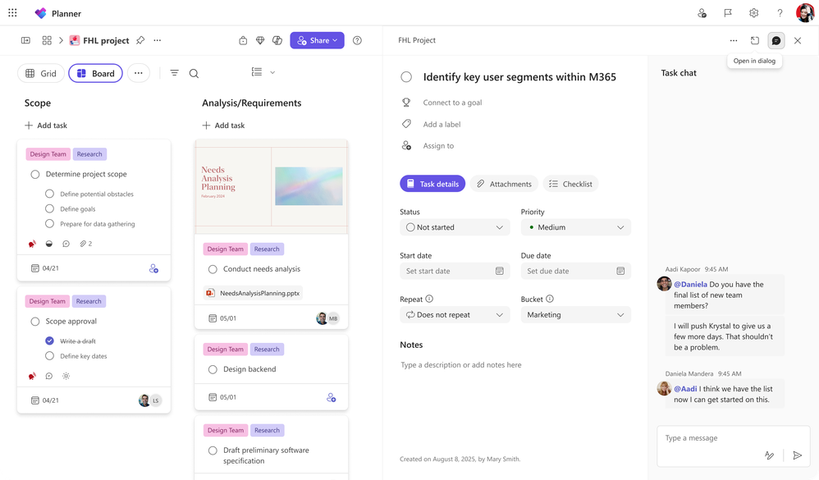Open the task in dialog icon

click(755, 40)
